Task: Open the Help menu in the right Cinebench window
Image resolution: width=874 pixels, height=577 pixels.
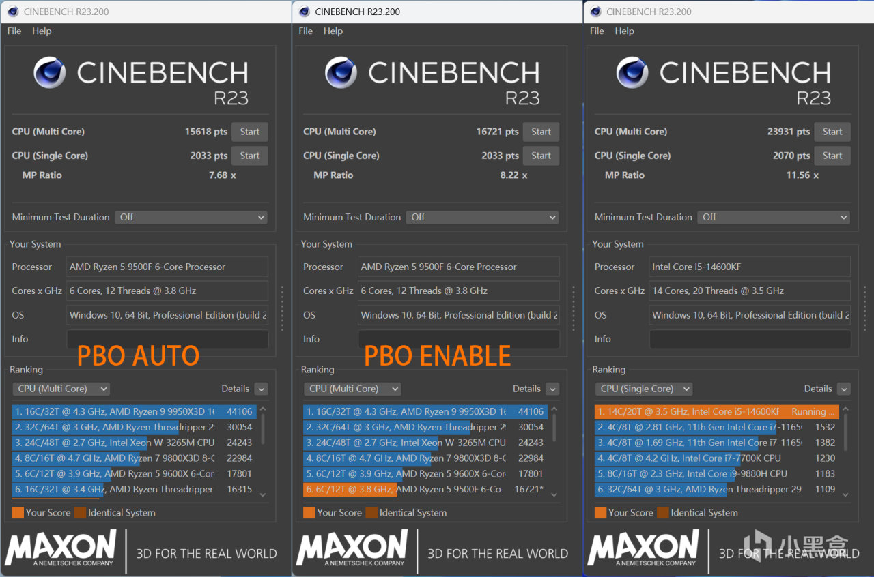Action: [625, 31]
